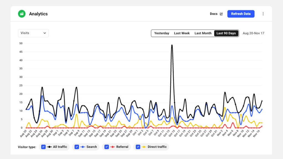This screenshot has width=283, height=159.
Task: Open the Docs link
Action: 214,14
